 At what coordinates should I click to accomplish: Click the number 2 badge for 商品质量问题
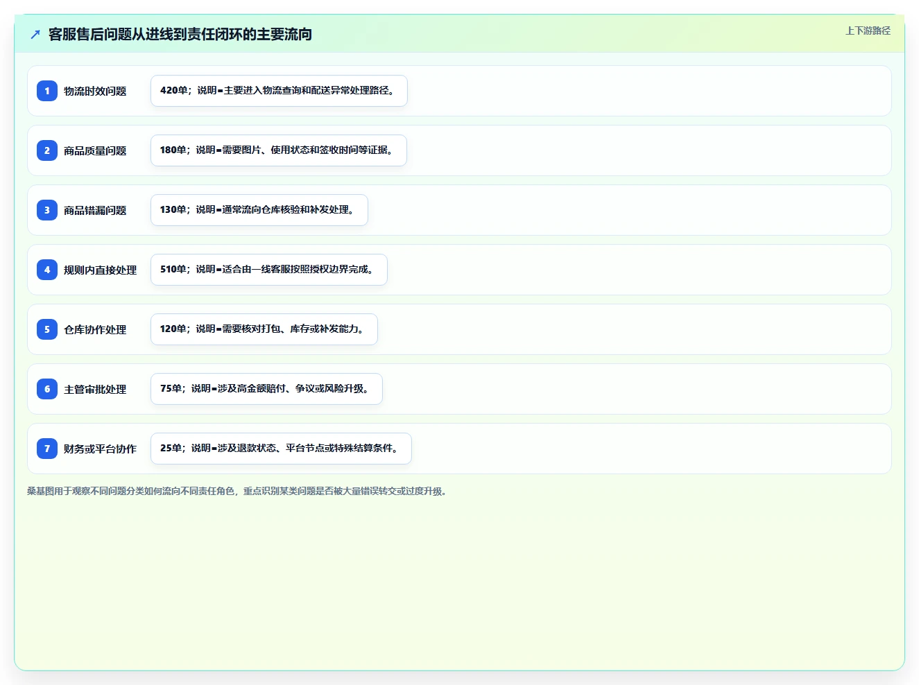(x=47, y=150)
